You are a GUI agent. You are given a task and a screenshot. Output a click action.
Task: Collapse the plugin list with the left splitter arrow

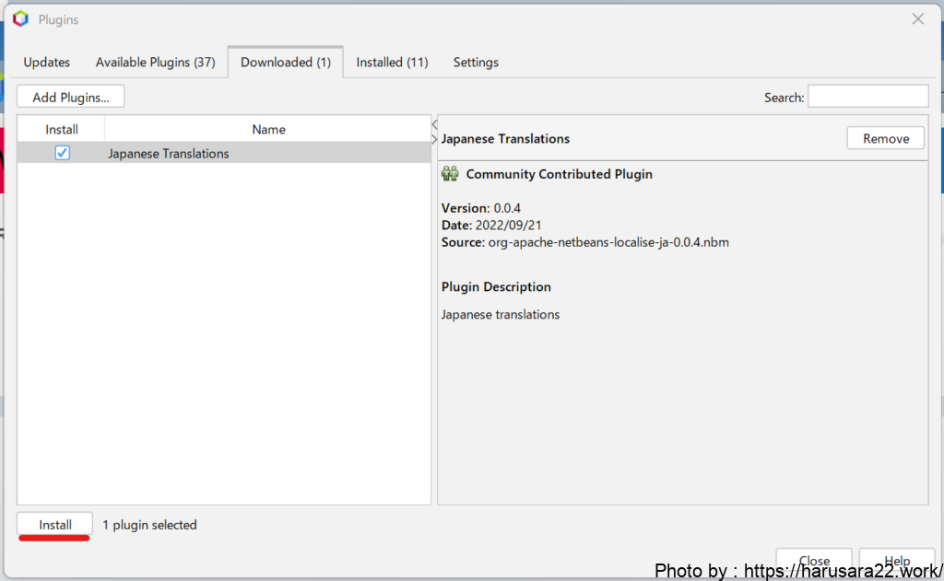click(x=434, y=124)
